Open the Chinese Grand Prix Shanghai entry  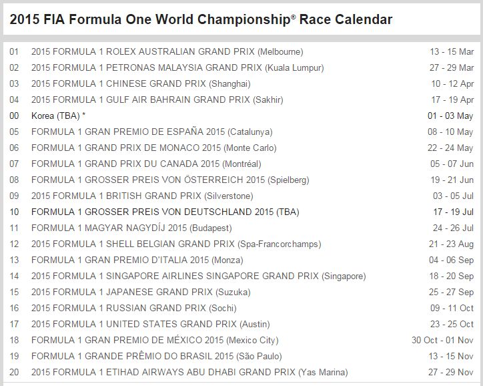pyautogui.click(x=140, y=83)
